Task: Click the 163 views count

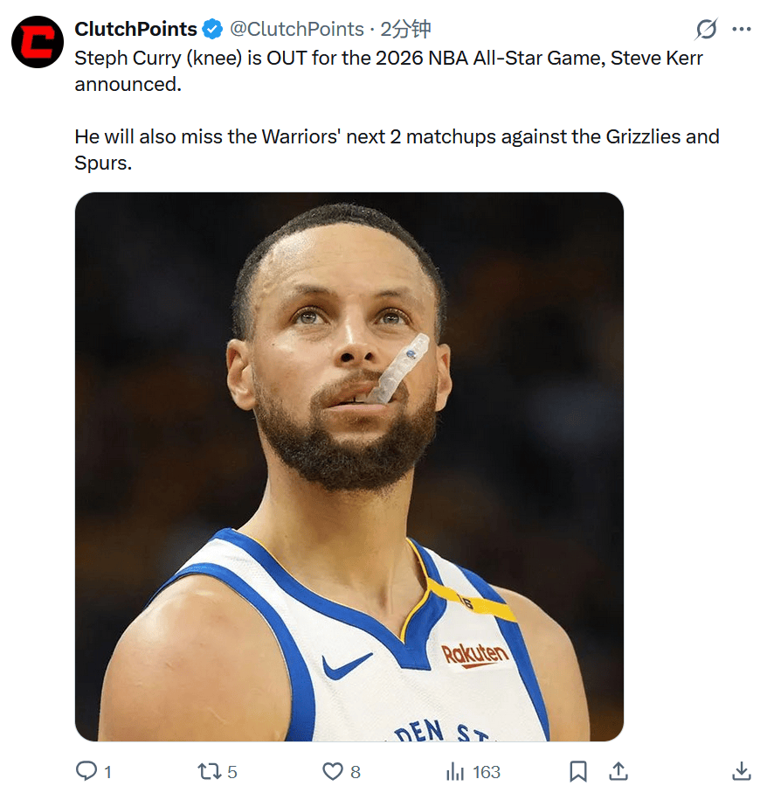Action: pyautogui.click(x=487, y=772)
